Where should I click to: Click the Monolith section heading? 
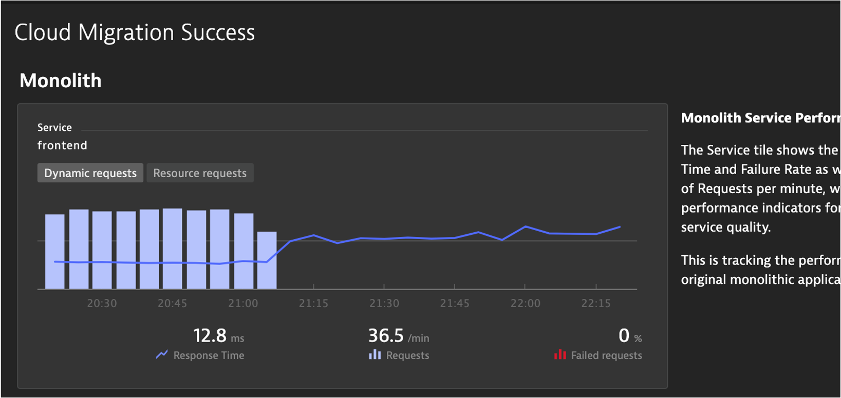pyautogui.click(x=61, y=81)
